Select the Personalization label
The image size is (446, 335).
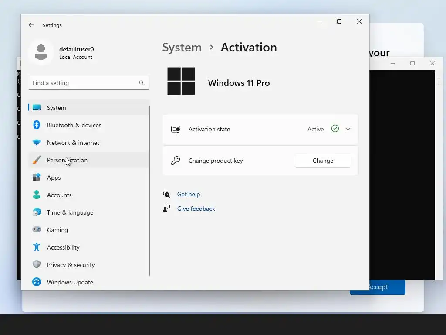point(67,160)
